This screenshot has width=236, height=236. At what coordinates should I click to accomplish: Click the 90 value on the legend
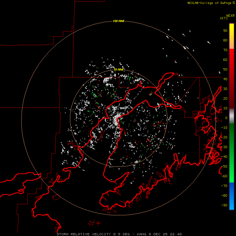(225, 31)
